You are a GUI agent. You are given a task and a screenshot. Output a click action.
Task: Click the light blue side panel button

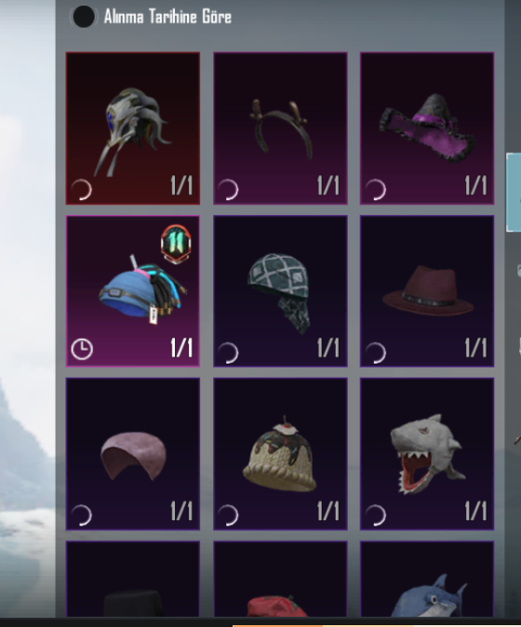tap(514, 192)
